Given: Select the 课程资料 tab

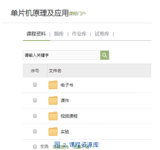Looking at the screenshot, I should point(36,34).
